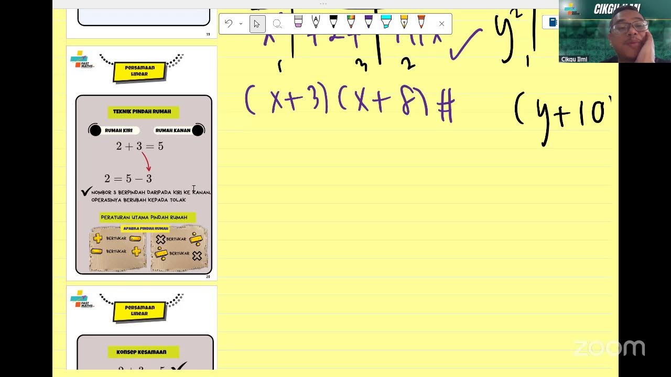
Task: Select the purple pen
Action: pos(369,21)
